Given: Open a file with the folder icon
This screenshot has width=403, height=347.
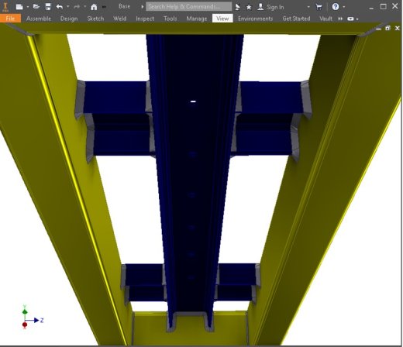Looking at the screenshot, I should (x=36, y=7).
